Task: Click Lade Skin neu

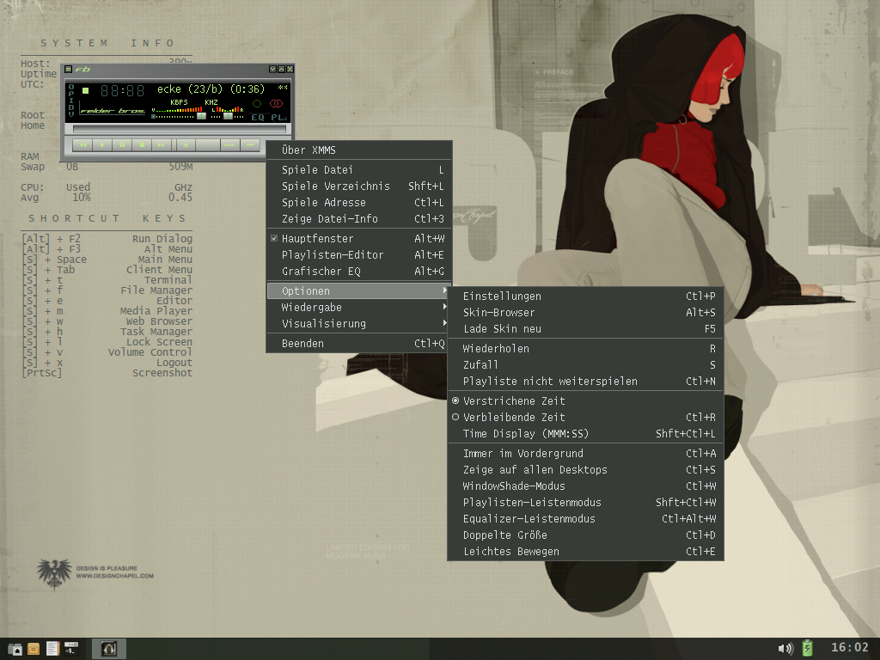Action: tap(585, 328)
